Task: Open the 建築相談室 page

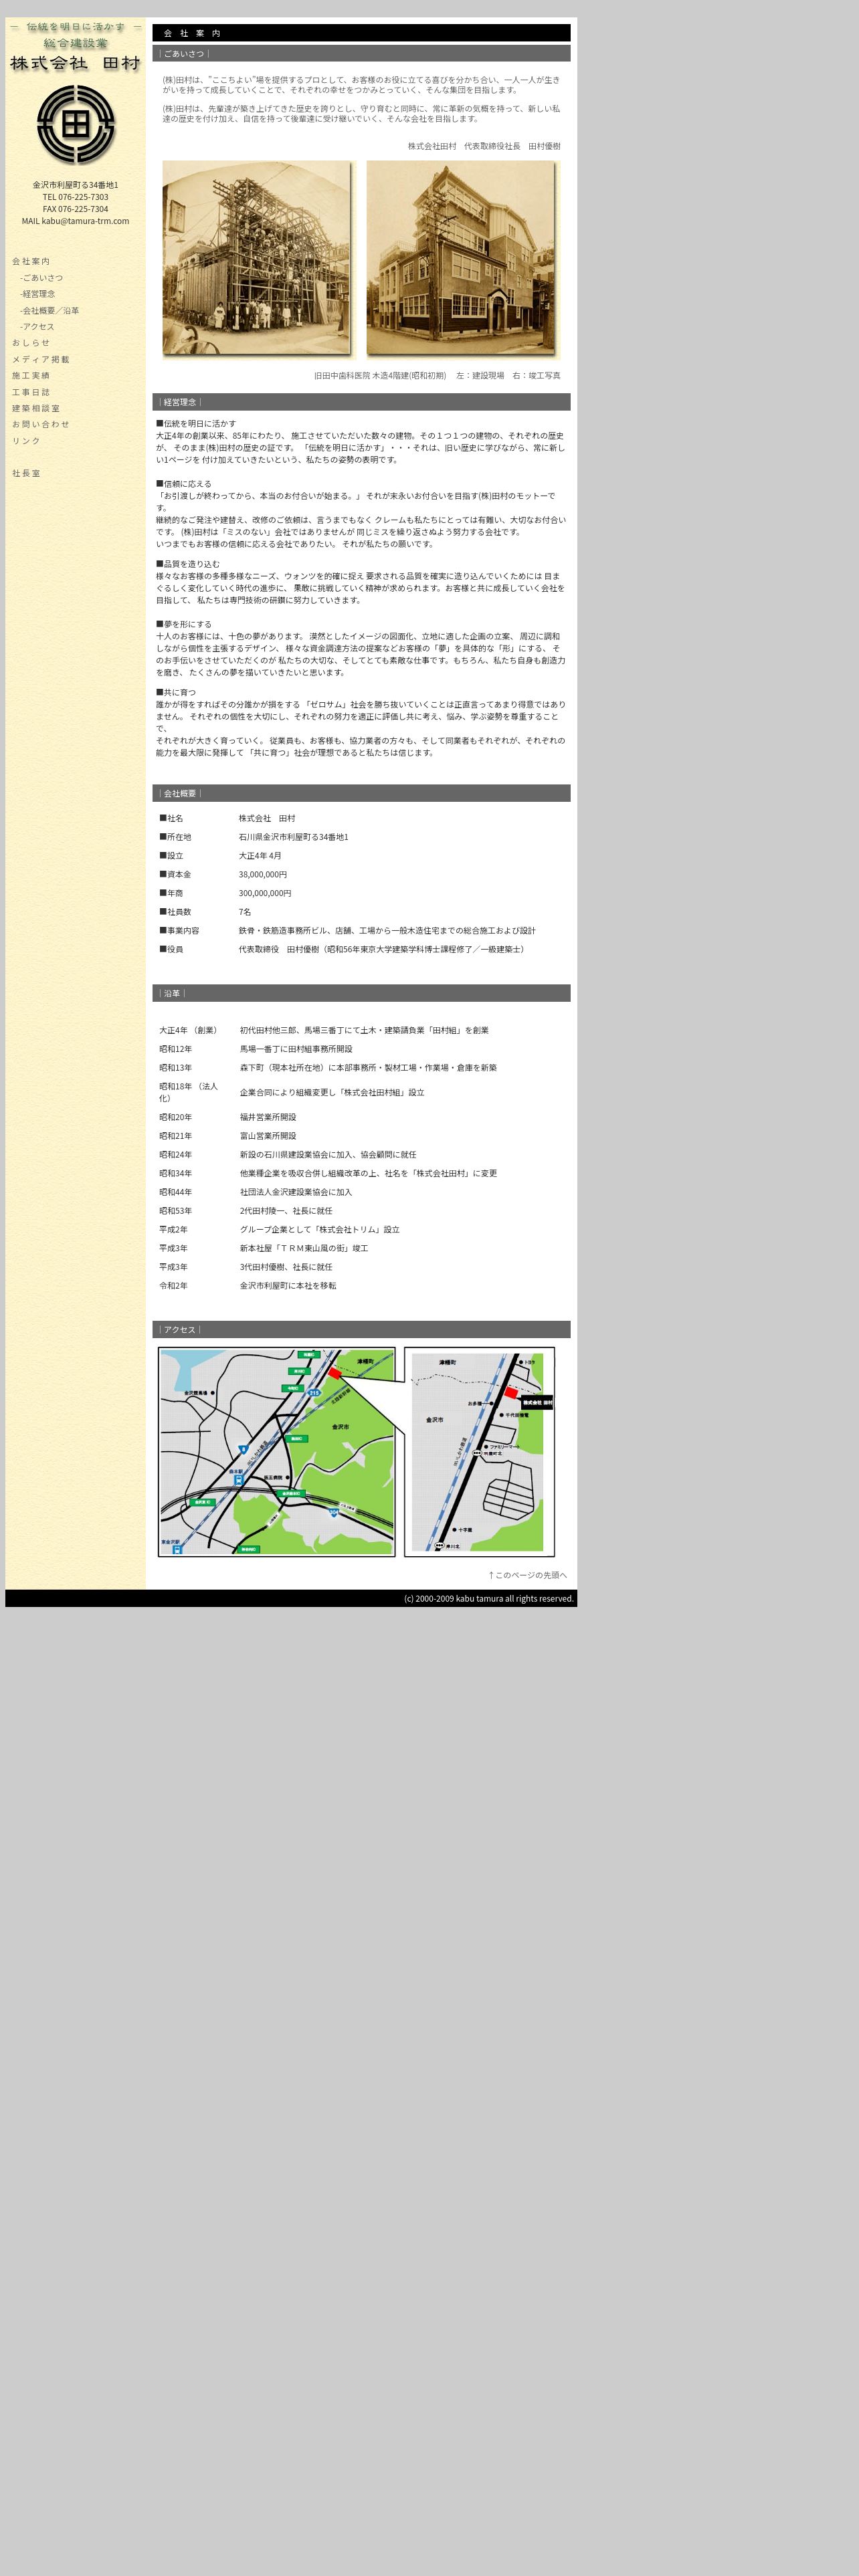Action: coord(36,408)
